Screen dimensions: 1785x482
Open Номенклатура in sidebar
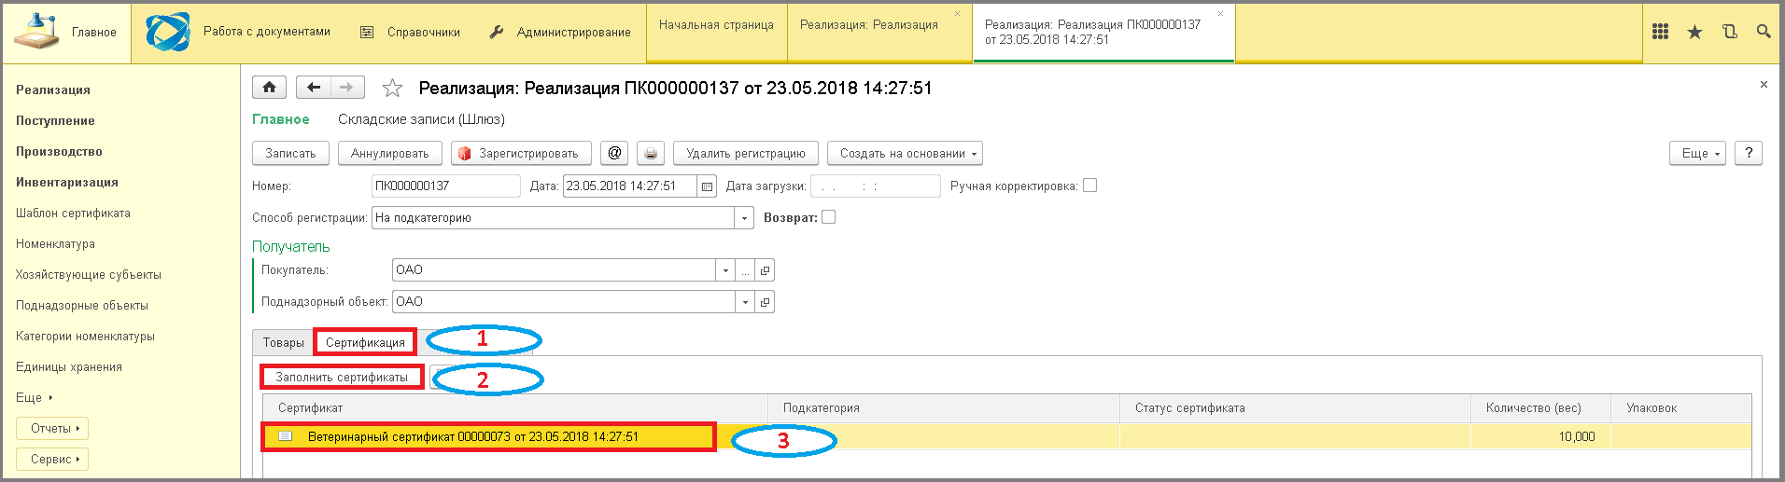55,244
